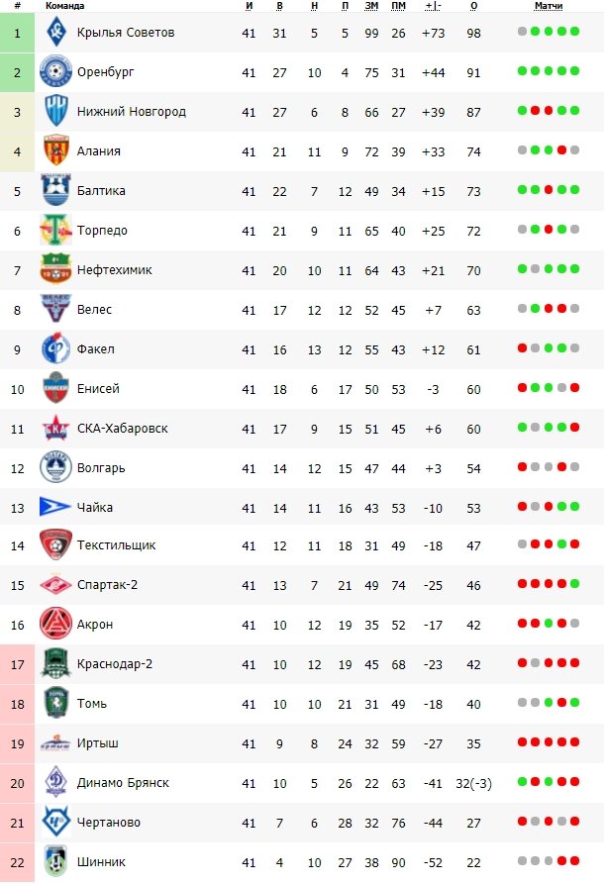606x884 pixels.
Task: Open the СКА-Хабаровск team link
Action: [x=122, y=429]
